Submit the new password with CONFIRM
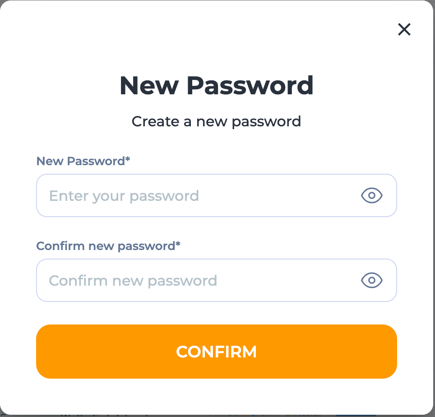The width and height of the screenshot is (435, 417). click(x=217, y=352)
